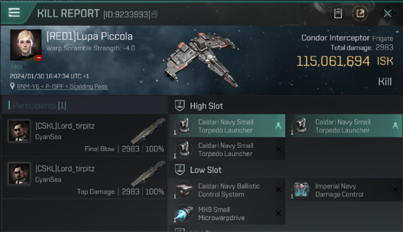Open Lord_tirpitz Top Damage entry
Screen dimensions: 403x232
(x=84, y=178)
